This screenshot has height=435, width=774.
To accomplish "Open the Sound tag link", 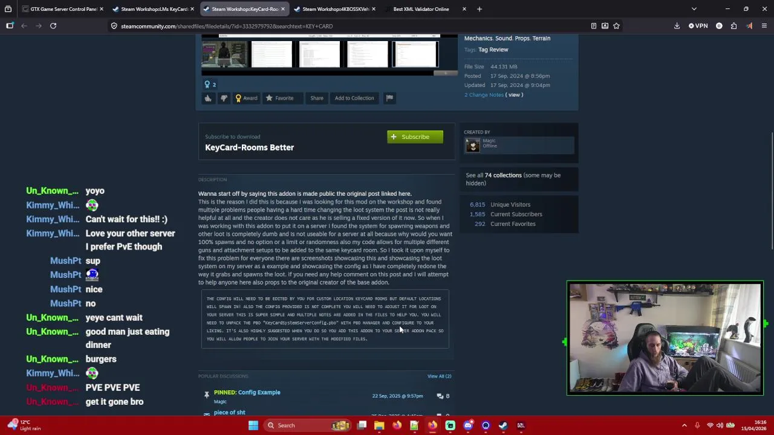I will 504,38.
